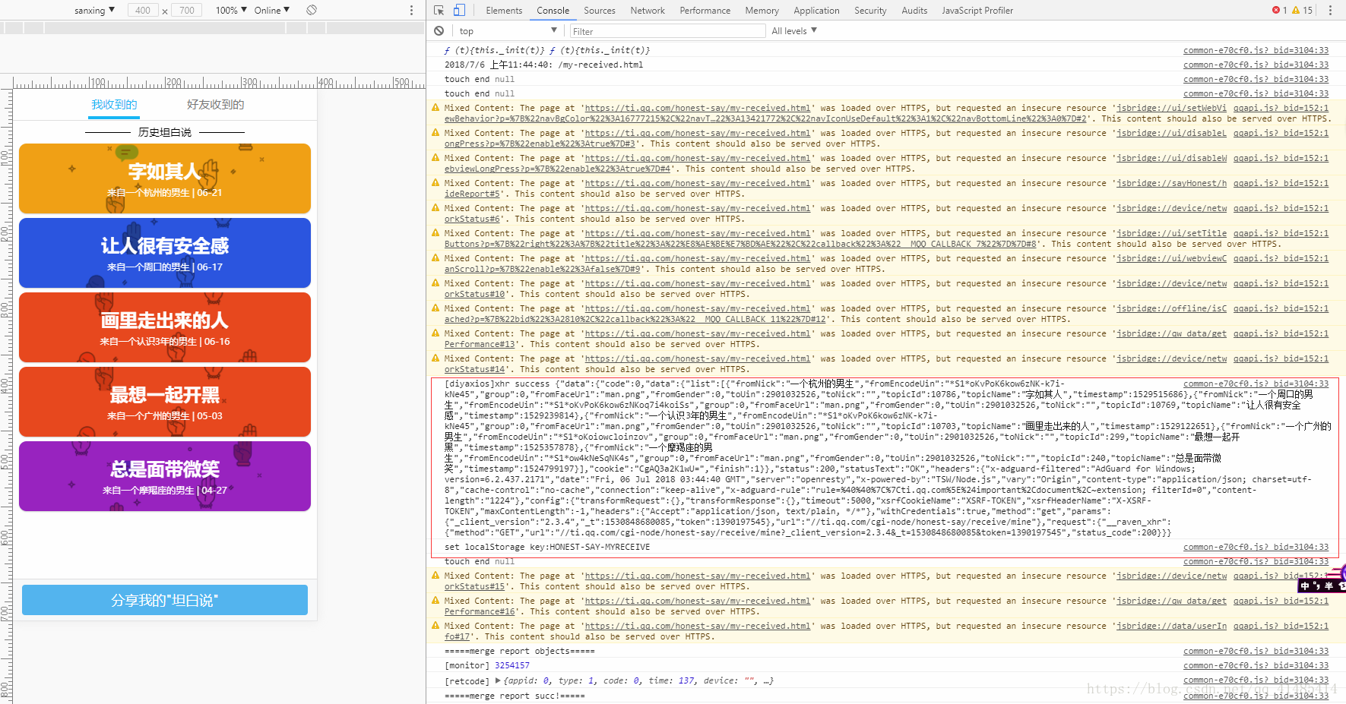Click the 'set localStorage key:HONEST-SAY-MYRECEIVE' log line
Viewport: 1346px width, 704px height.
(547, 547)
